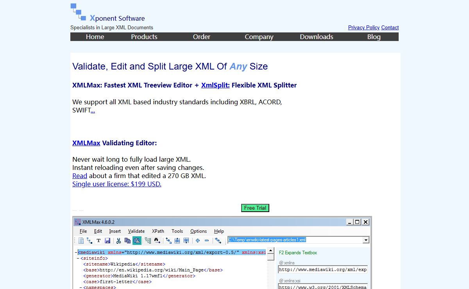The width and height of the screenshot is (469, 289).
Task: Open the Downloads navigation tab
Action: [317, 37]
